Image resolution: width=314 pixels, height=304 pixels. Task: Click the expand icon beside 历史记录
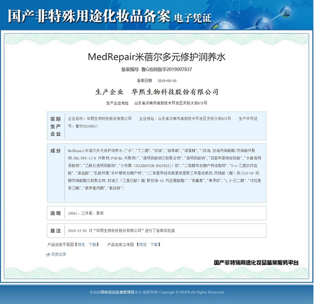tap(48, 255)
